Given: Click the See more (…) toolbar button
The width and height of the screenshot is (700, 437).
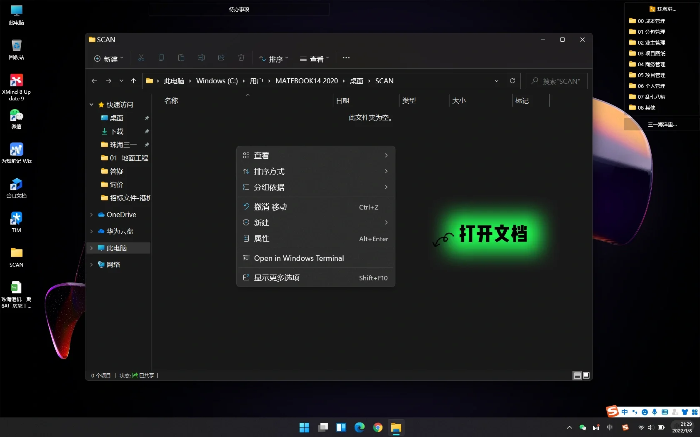Looking at the screenshot, I should 346,58.
